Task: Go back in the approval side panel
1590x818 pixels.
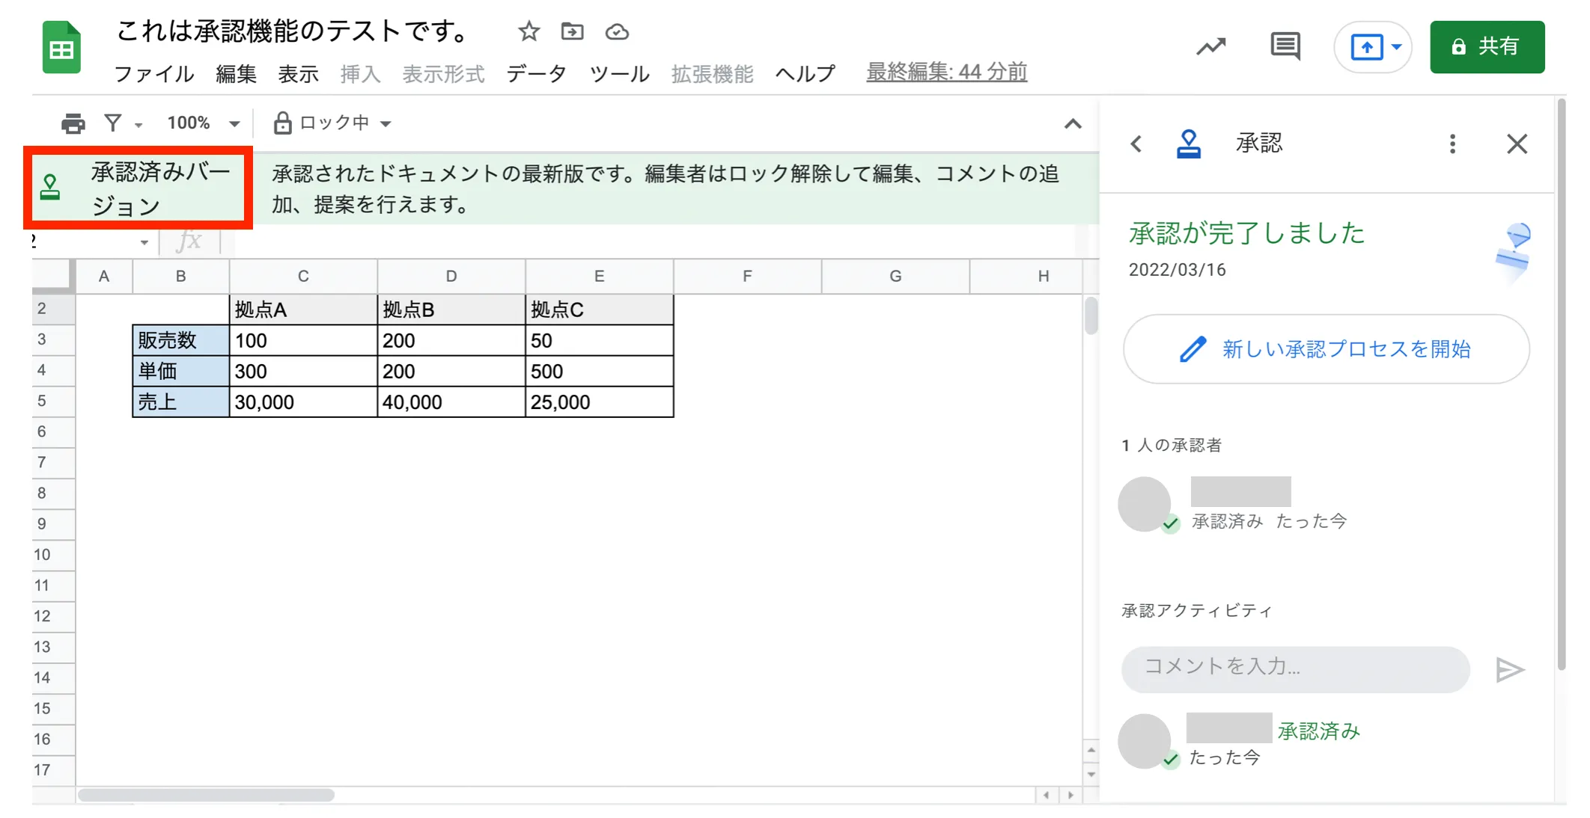Action: (x=1136, y=144)
